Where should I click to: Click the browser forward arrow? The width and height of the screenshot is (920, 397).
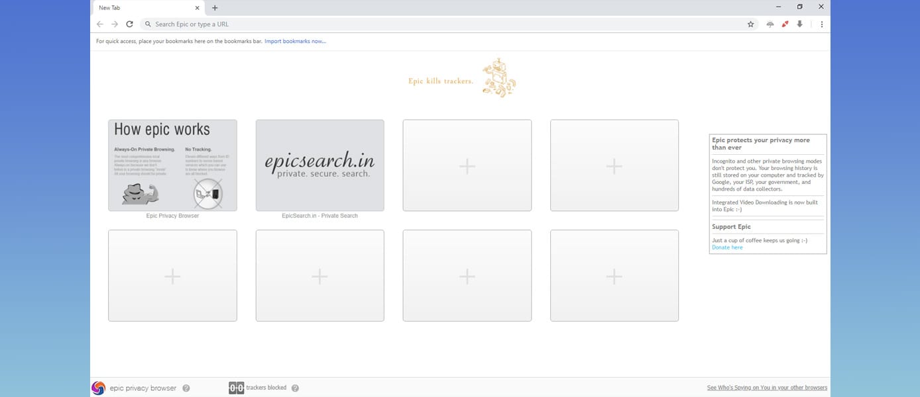click(x=115, y=24)
